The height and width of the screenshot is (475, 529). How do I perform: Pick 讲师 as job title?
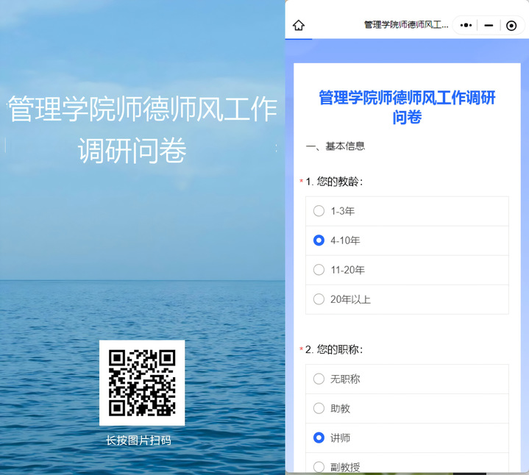[407, 438]
